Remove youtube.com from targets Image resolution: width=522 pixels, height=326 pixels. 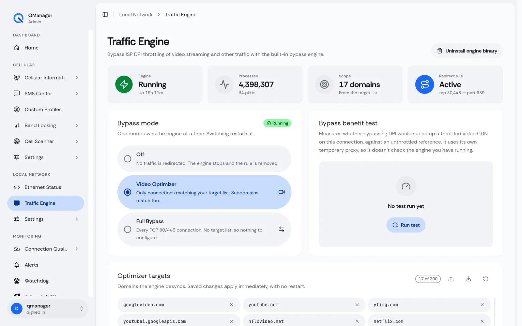(x=357, y=305)
